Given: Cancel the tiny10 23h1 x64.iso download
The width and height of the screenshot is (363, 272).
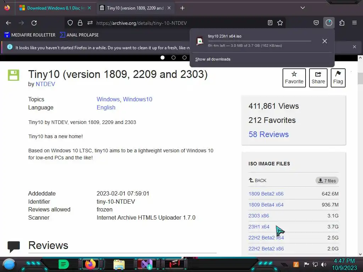Looking at the screenshot, I should pyautogui.click(x=325, y=41).
